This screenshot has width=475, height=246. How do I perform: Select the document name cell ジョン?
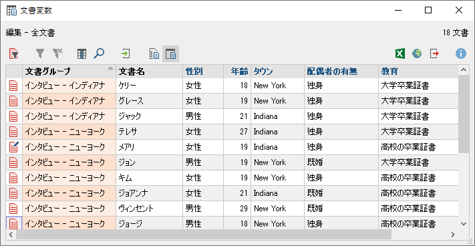coord(150,162)
